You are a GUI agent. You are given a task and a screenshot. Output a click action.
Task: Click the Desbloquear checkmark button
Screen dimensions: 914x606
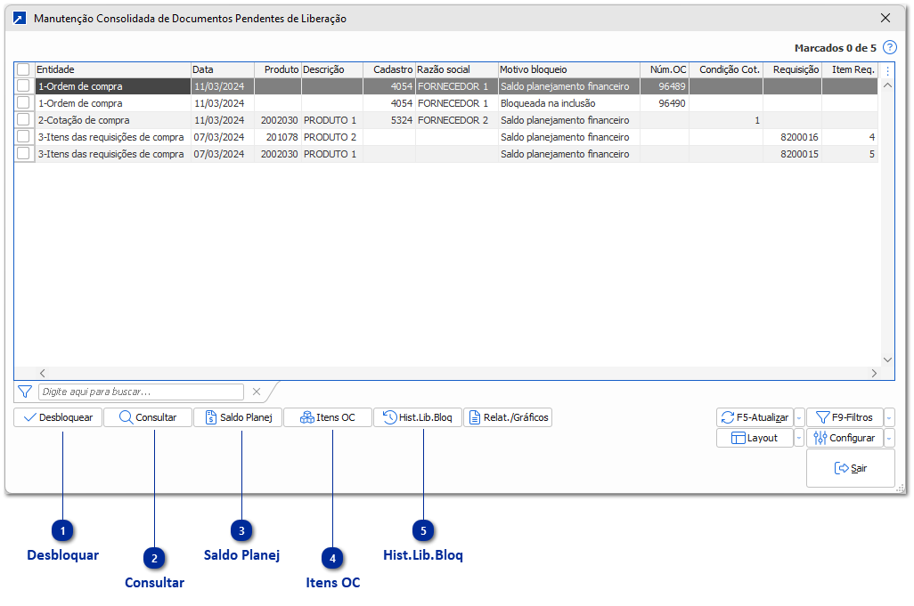tap(58, 417)
